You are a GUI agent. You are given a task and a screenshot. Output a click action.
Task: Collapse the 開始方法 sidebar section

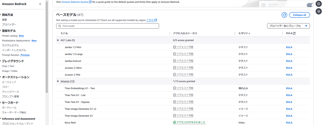[1, 15]
